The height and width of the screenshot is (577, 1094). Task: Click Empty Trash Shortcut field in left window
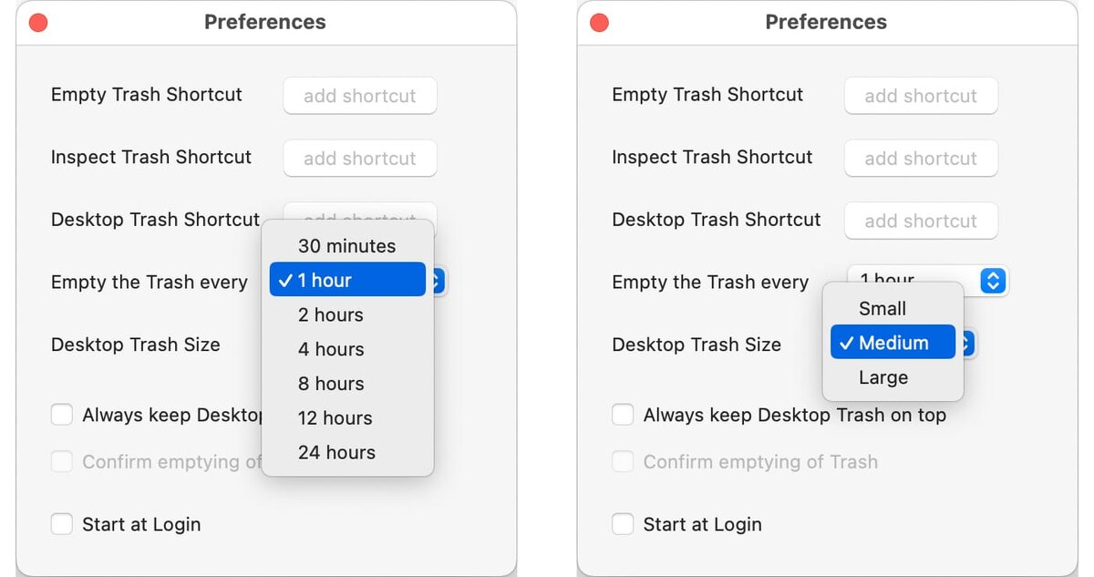pos(360,96)
